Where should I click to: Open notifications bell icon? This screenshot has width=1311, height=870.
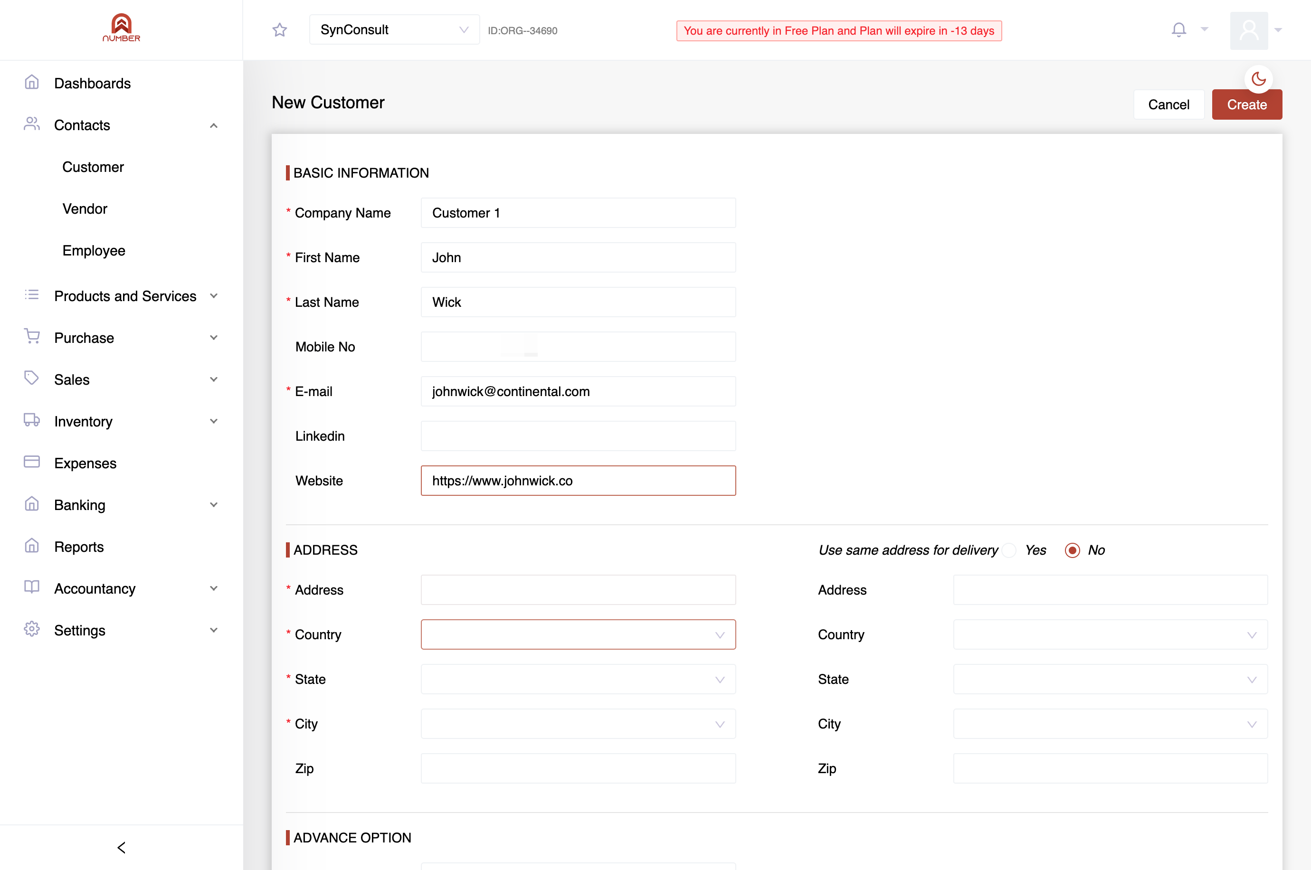(1178, 29)
